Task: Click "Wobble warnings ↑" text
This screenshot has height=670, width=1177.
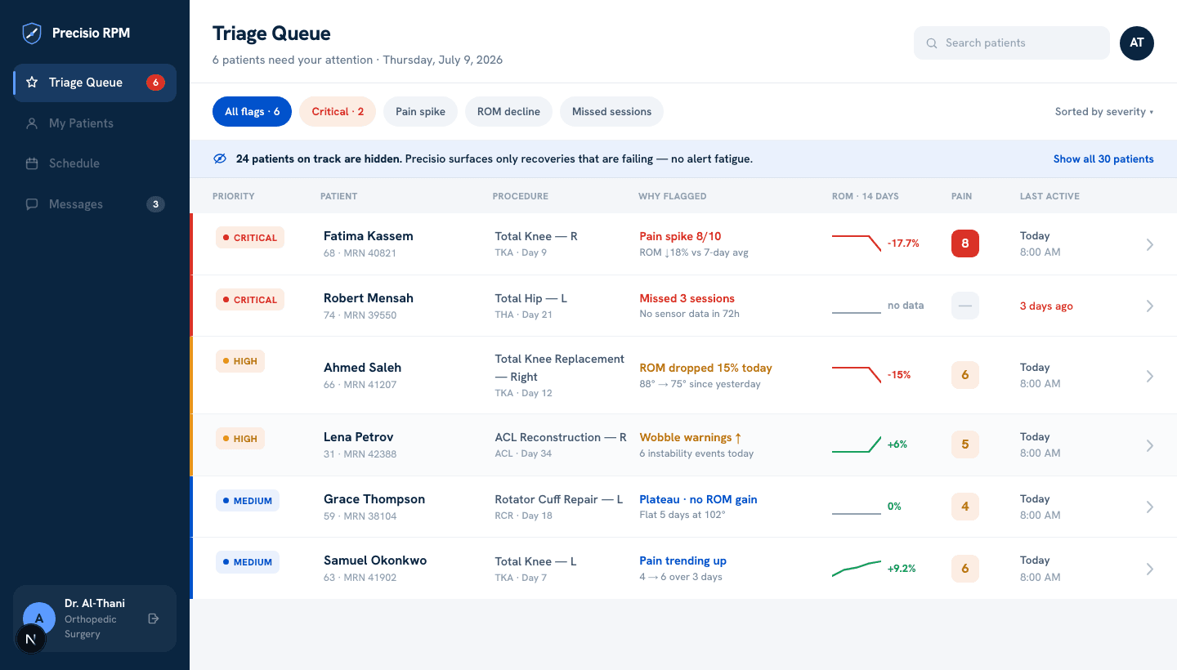Action: coord(690,437)
